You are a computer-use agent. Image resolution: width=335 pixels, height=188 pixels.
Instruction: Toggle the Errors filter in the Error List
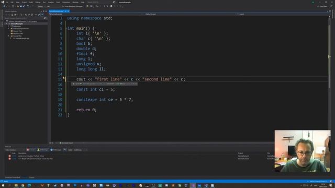[31, 150]
